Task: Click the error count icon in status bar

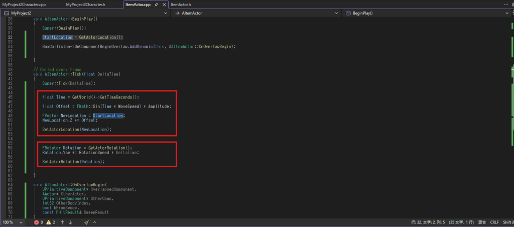Action: (36, 222)
